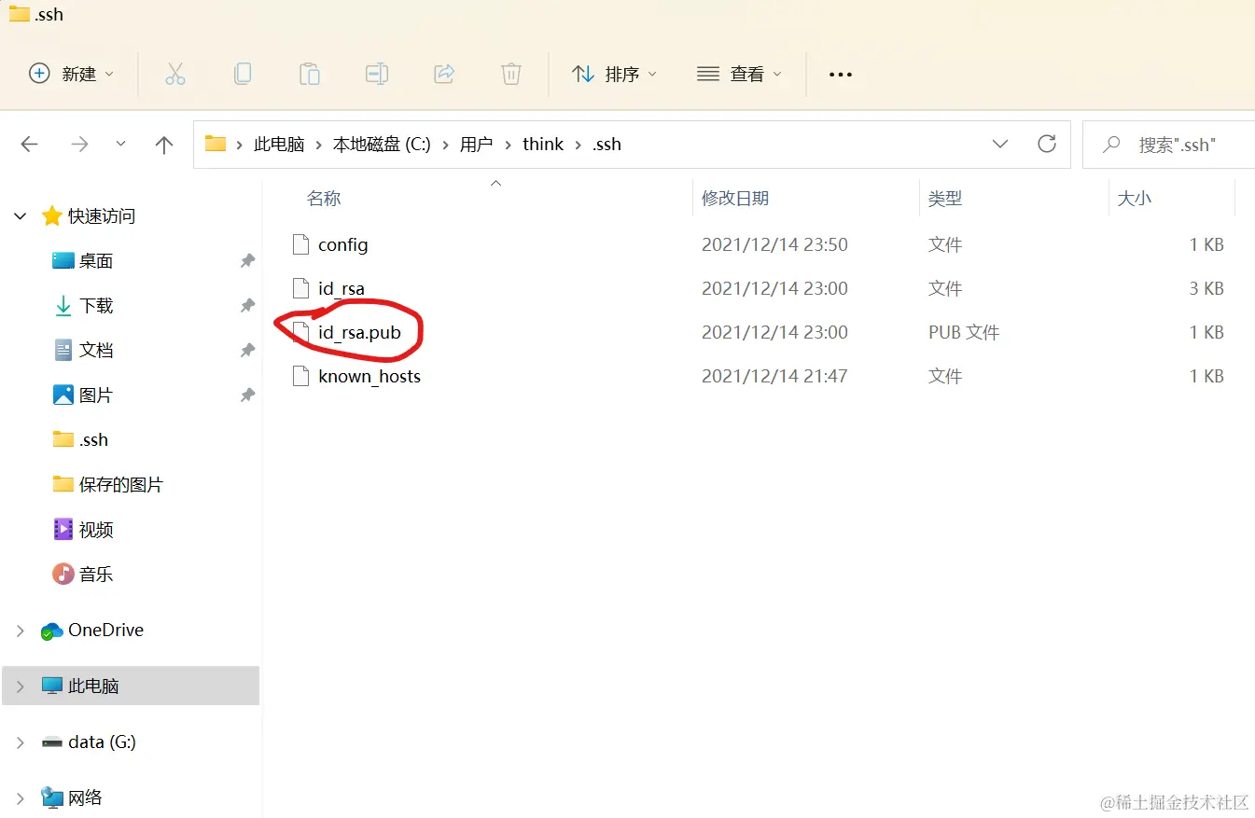
Task: Go back with the left arrow
Action: pos(30,144)
